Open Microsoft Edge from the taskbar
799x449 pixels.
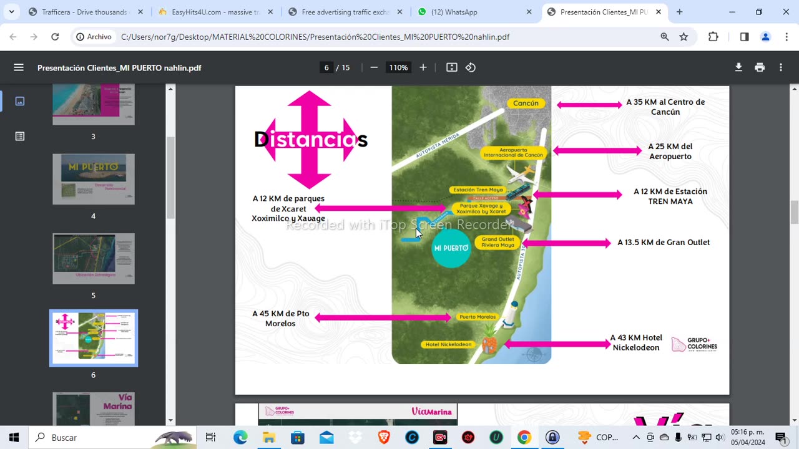coord(240,437)
